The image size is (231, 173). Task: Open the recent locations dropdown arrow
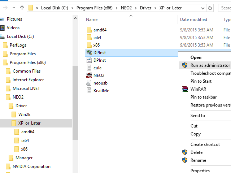point(13,7)
